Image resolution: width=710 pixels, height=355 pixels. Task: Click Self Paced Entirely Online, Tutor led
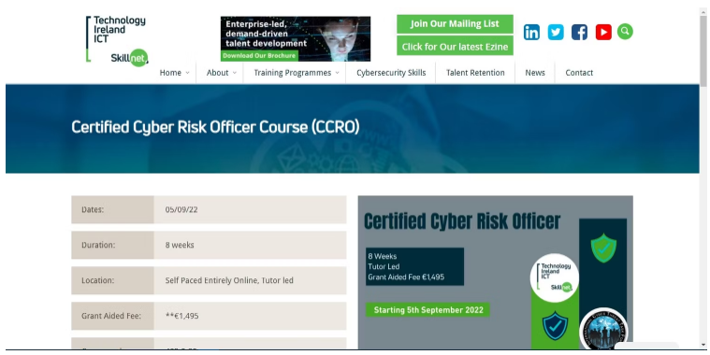[229, 280]
